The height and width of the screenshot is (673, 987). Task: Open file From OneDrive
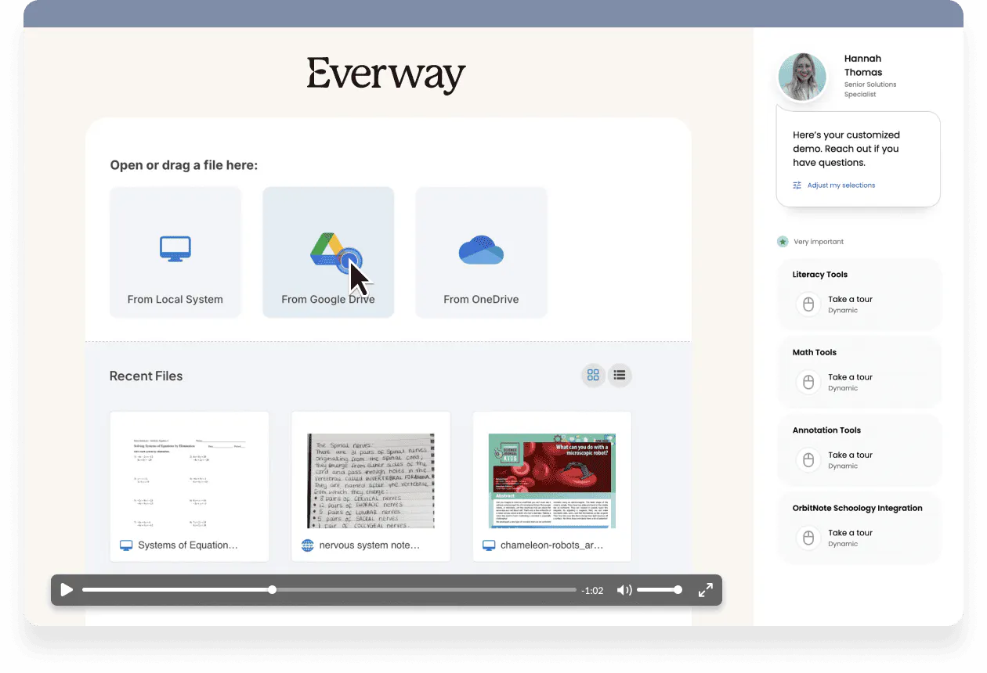pyautogui.click(x=481, y=252)
